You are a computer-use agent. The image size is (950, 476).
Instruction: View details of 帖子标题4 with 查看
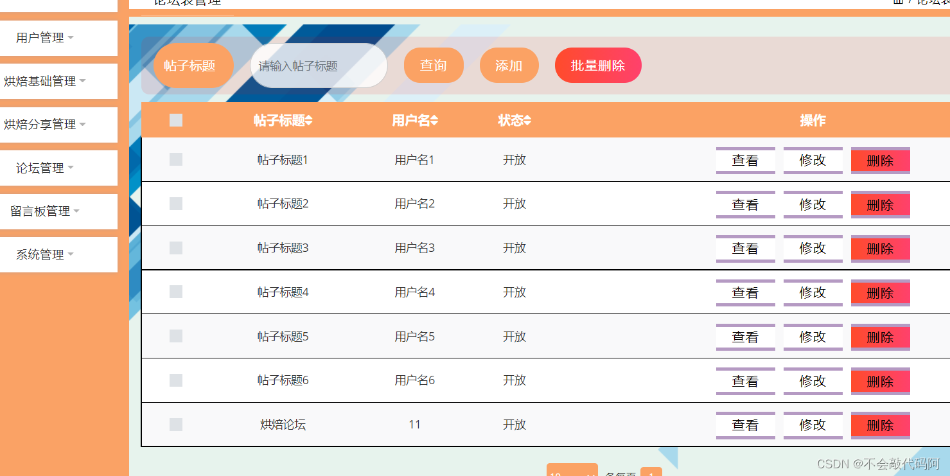(746, 293)
